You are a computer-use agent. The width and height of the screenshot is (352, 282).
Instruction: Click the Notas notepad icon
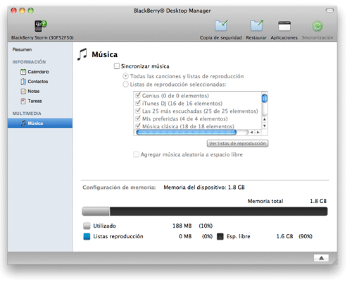tap(23, 91)
